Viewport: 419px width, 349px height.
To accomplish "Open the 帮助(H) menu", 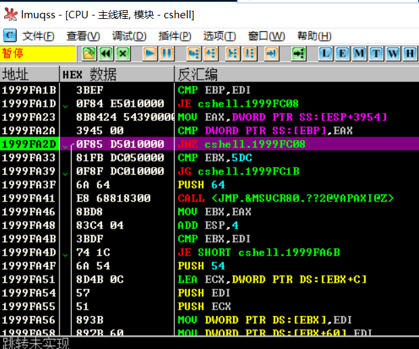I will 314,36.
